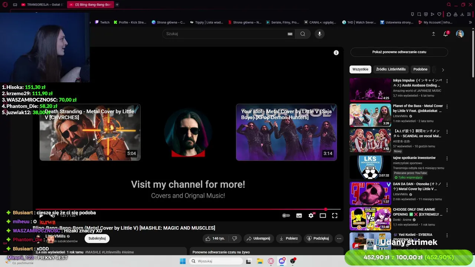
Task: Open the #MASHLE hashtag link
Action: [x=93, y=252]
